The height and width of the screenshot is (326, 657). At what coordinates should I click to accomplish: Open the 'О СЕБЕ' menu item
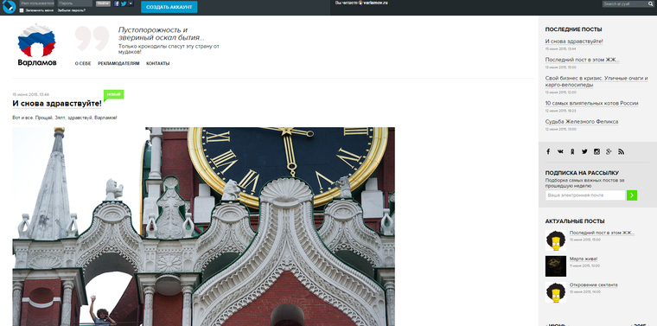pos(83,64)
